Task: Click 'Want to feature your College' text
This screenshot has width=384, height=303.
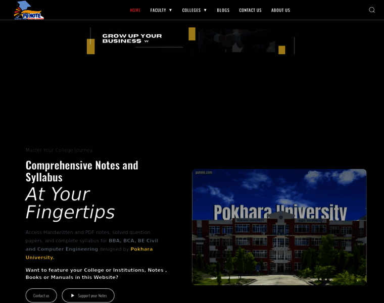Action: [x=96, y=273]
